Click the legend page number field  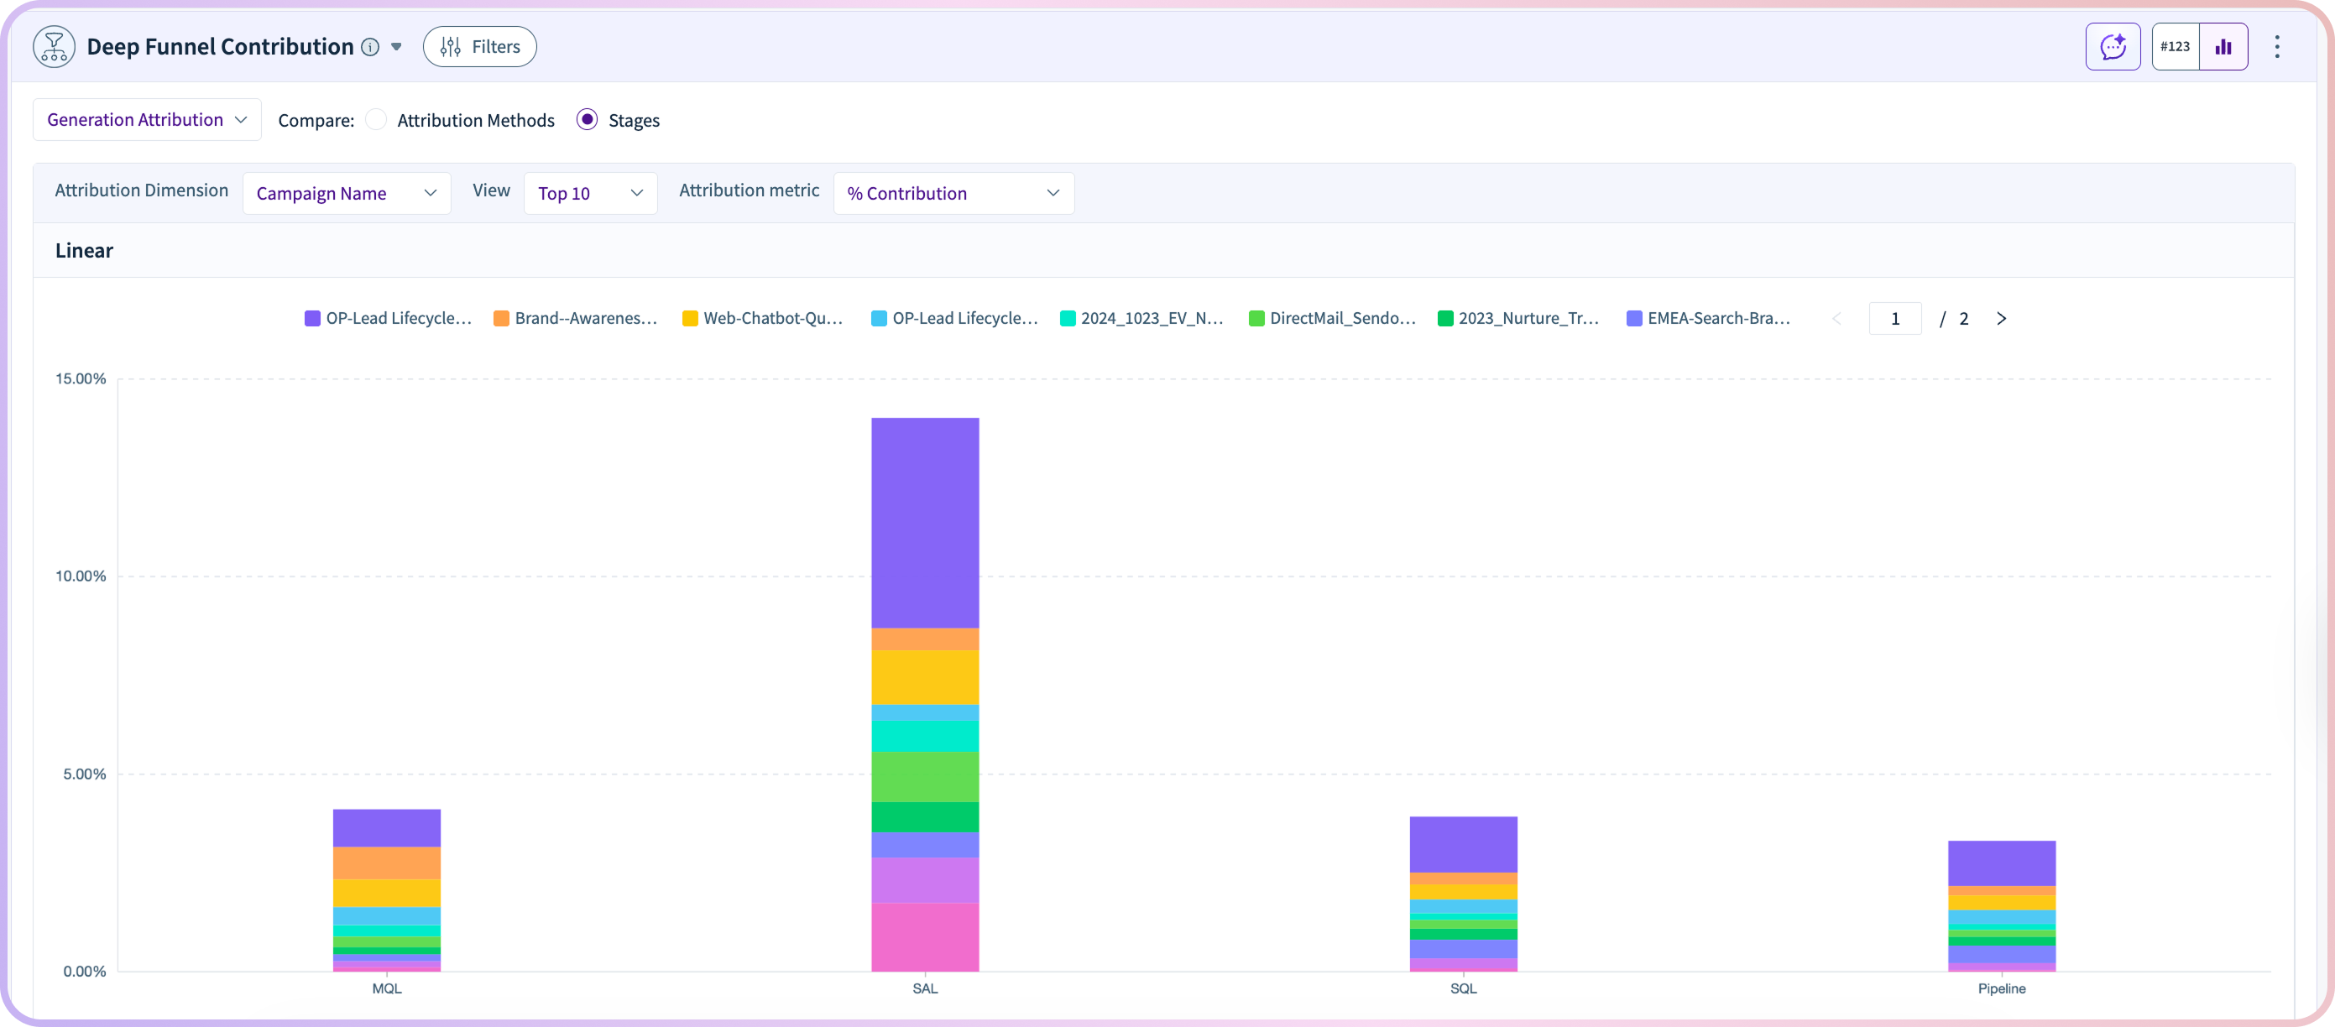[1894, 319]
